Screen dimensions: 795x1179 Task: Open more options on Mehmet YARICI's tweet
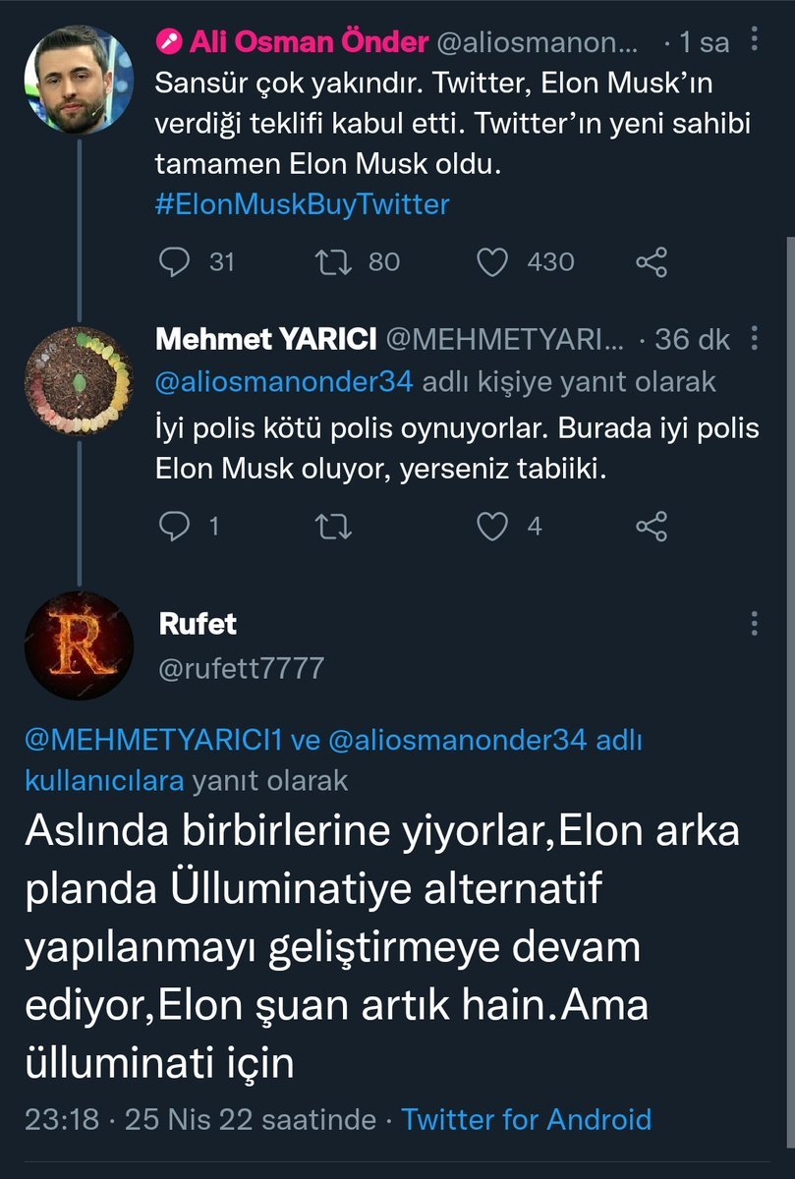(754, 340)
